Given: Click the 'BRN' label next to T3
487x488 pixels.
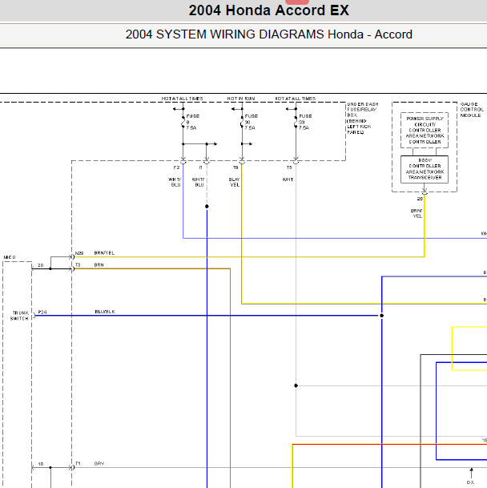Looking at the screenshot, I should (x=99, y=265).
